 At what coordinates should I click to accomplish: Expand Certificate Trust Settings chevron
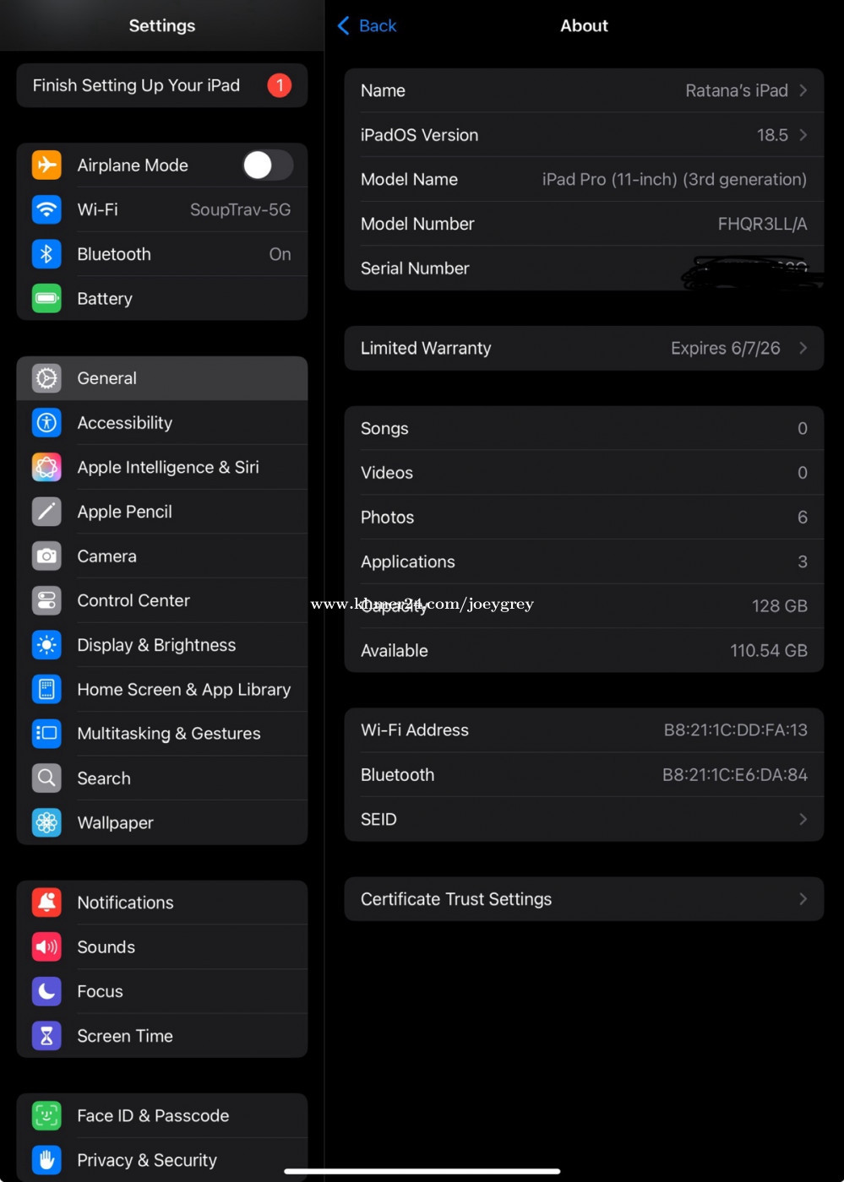click(x=803, y=899)
